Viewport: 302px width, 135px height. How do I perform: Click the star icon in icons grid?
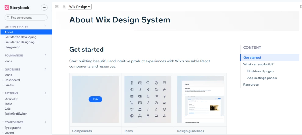(156, 109)
